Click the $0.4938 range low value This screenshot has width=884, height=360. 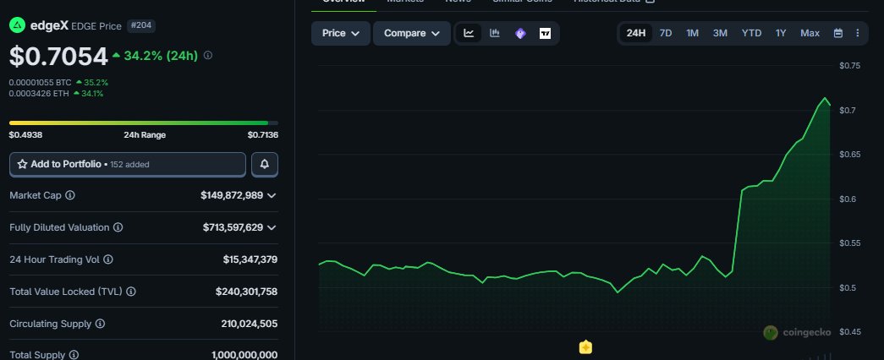[25, 135]
